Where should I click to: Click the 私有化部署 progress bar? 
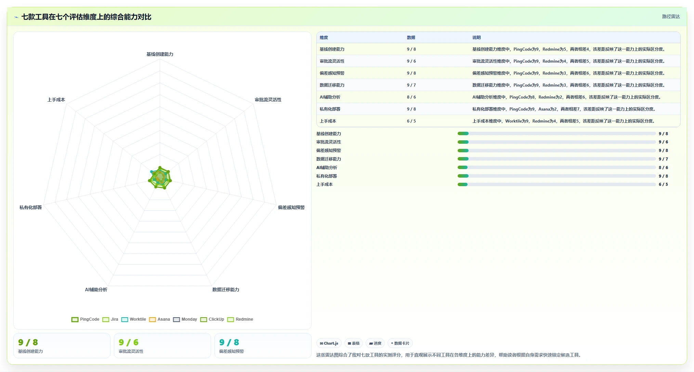556,176
